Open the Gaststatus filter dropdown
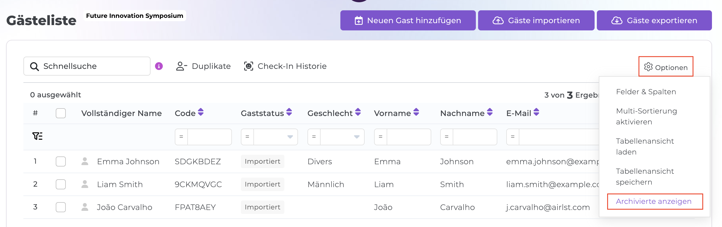The image size is (722, 227). [x=290, y=137]
